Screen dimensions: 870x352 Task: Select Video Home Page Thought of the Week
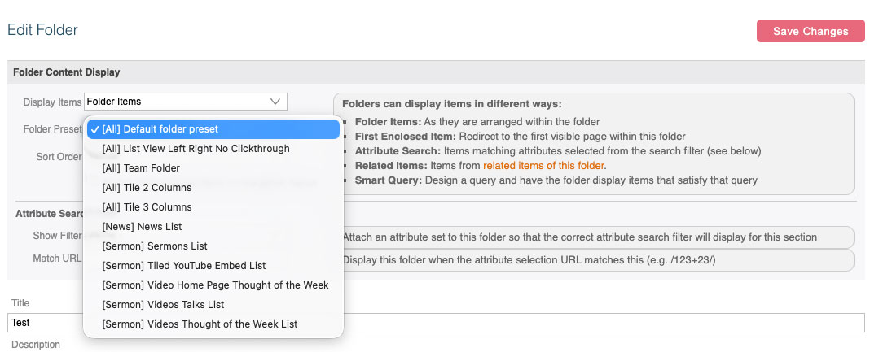click(215, 285)
